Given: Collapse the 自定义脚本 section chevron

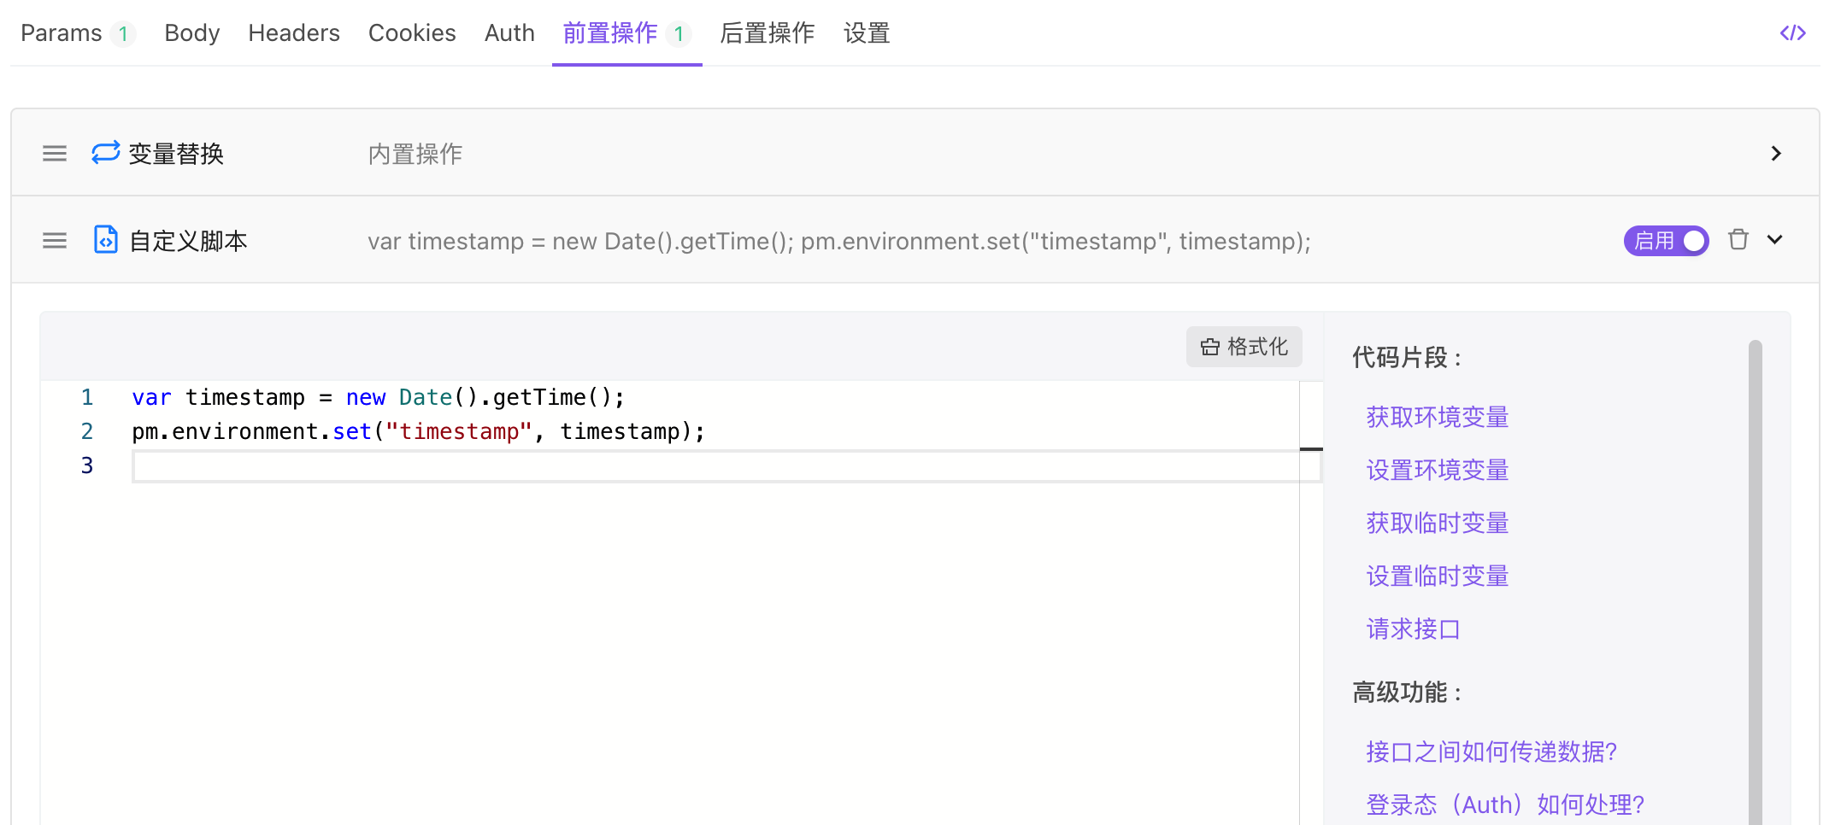Looking at the screenshot, I should [x=1775, y=240].
